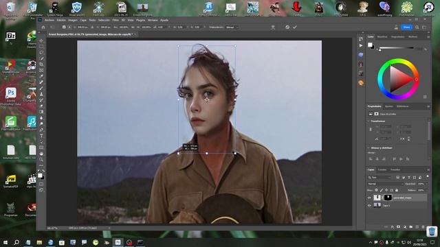Select the Eraser tool
The height and width of the screenshot is (247, 440).
point(41,106)
